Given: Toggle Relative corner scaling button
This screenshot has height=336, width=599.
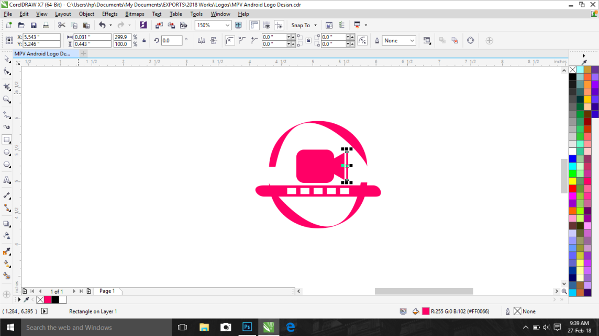Looking at the screenshot, I should point(362,40).
